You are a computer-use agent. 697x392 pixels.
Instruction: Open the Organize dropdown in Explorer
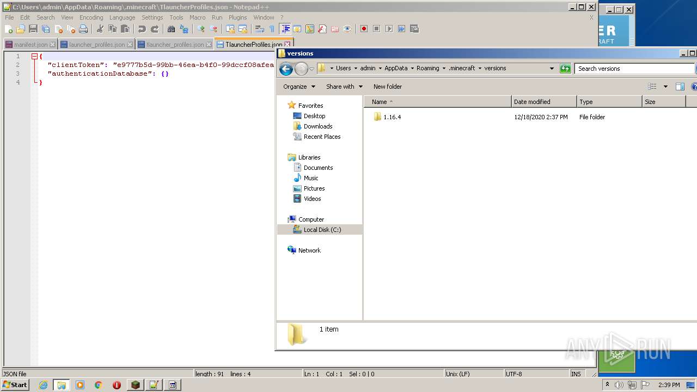tap(299, 87)
